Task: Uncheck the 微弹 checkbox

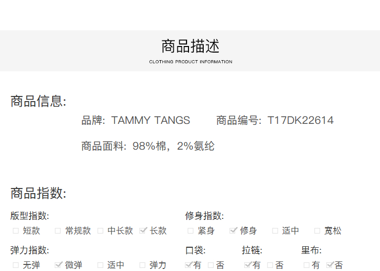Action: pos(58,265)
